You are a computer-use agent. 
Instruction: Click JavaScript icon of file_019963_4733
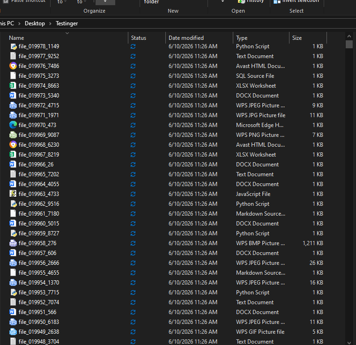click(13, 194)
